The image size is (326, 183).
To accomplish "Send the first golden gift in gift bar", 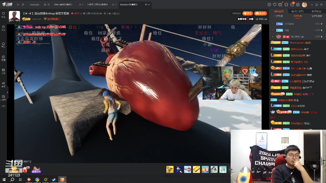I will tap(170, 169).
